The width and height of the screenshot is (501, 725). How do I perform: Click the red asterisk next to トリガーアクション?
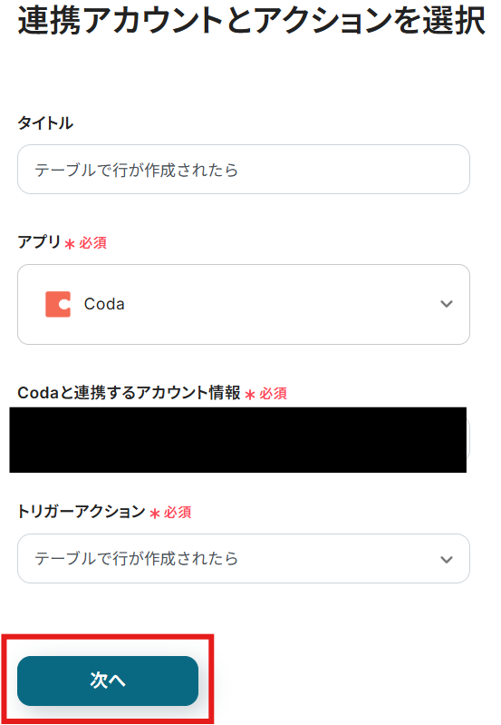pyautogui.click(x=155, y=514)
